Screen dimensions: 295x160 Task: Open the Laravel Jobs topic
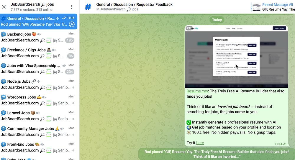point(39,116)
